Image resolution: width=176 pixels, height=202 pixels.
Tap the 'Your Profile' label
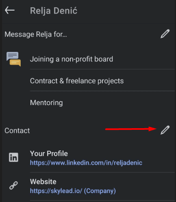49,154
